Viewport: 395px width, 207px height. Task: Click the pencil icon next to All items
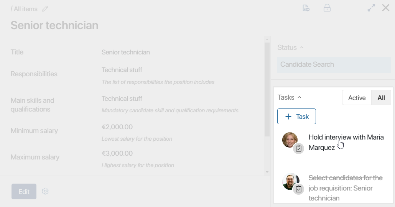(45, 9)
